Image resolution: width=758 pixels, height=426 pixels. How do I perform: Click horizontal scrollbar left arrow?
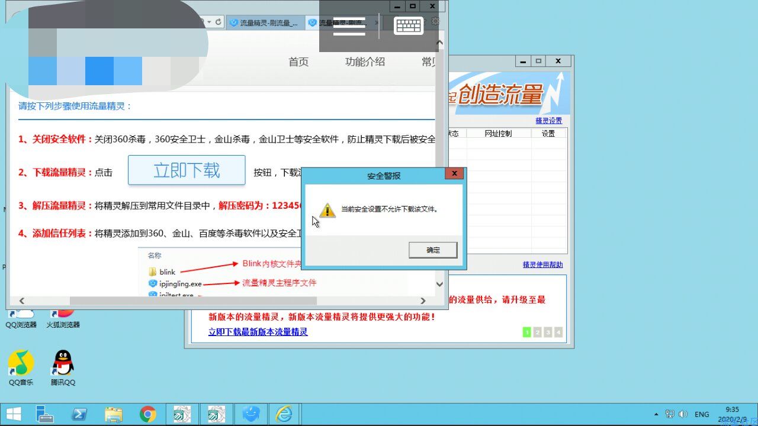(22, 301)
